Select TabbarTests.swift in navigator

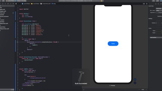coord(4,24)
